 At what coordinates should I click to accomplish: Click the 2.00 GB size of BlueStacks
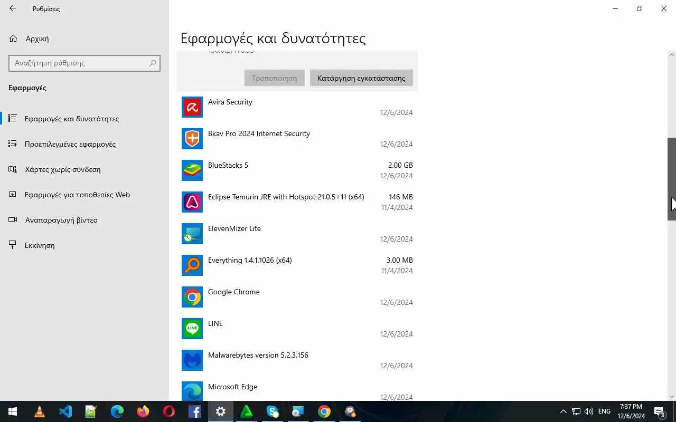point(400,165)
